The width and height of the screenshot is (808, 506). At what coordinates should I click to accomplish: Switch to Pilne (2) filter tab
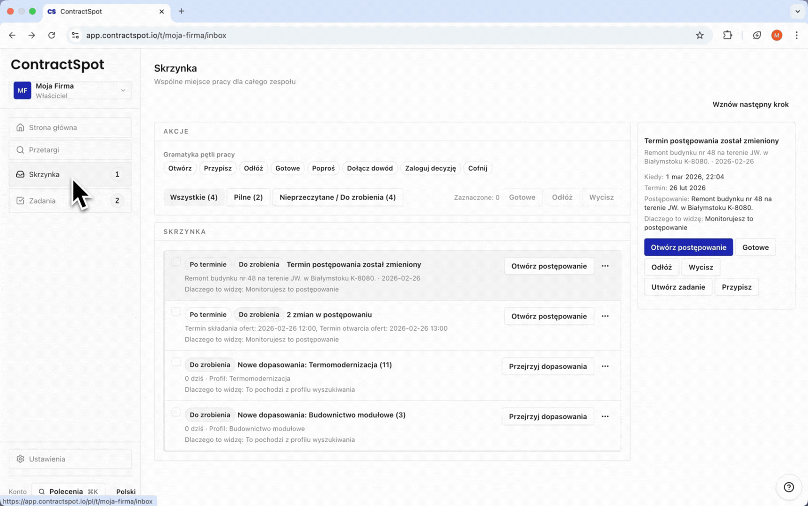click(x=248, y=197)
